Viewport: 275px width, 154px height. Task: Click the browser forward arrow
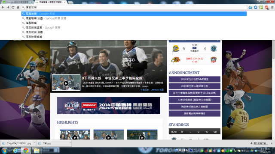click(x=8, y=7)
